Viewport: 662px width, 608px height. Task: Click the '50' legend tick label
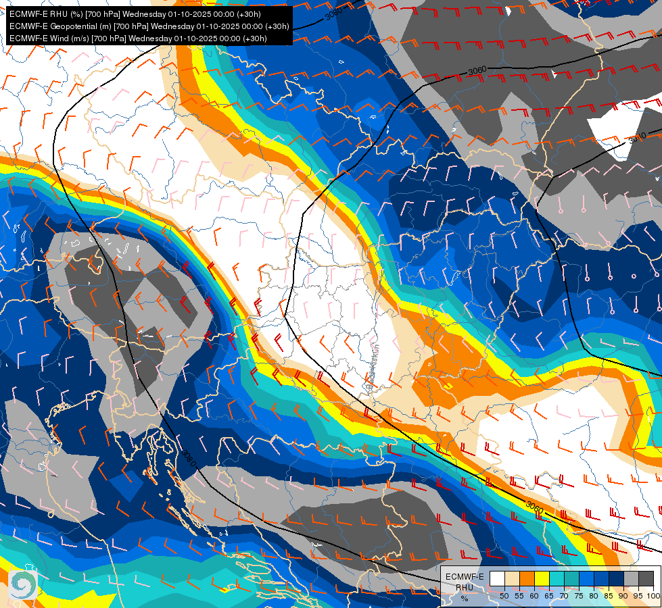(x=504, y=596)
